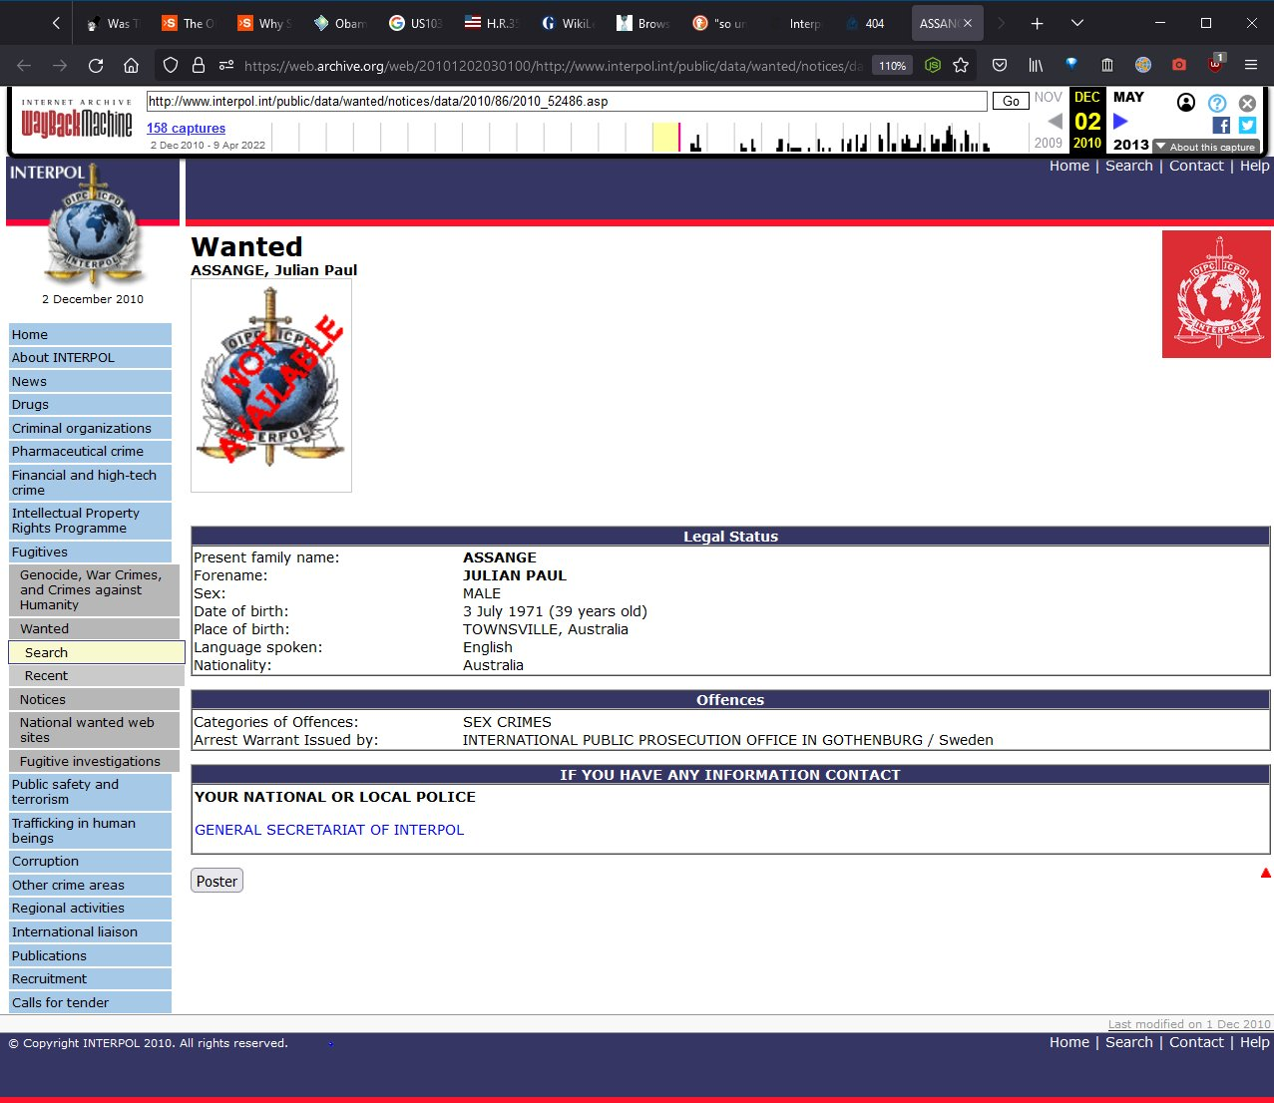The width and height of the screenshot is (1274, 1103).
Task: Select the highlighted Search item in sidebar
Action: click(x=97, y=652)
